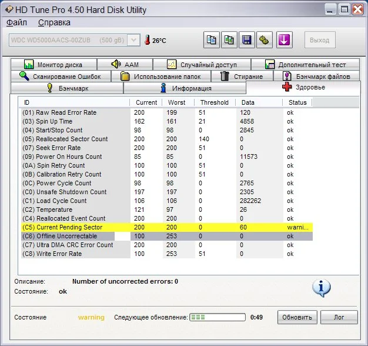Click the Threshold column header
Viewport: 368px width, 346px height.
[215, 102]
